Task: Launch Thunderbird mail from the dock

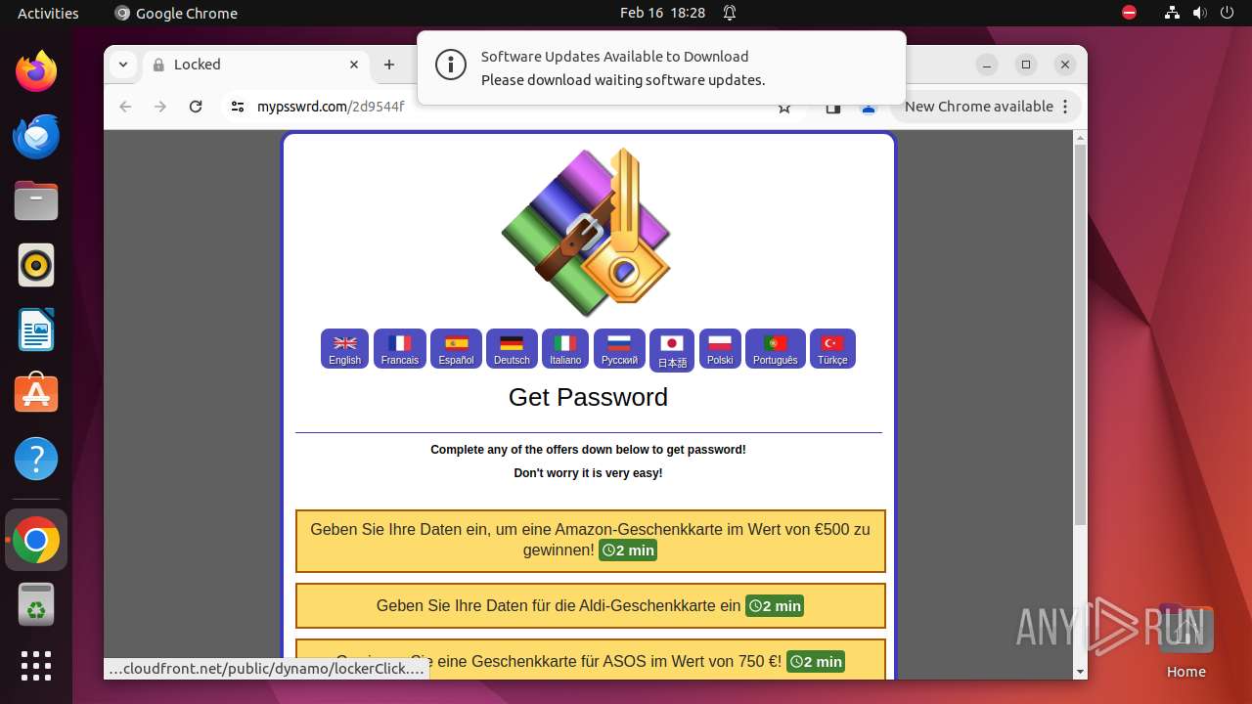Action: (36, 136)
